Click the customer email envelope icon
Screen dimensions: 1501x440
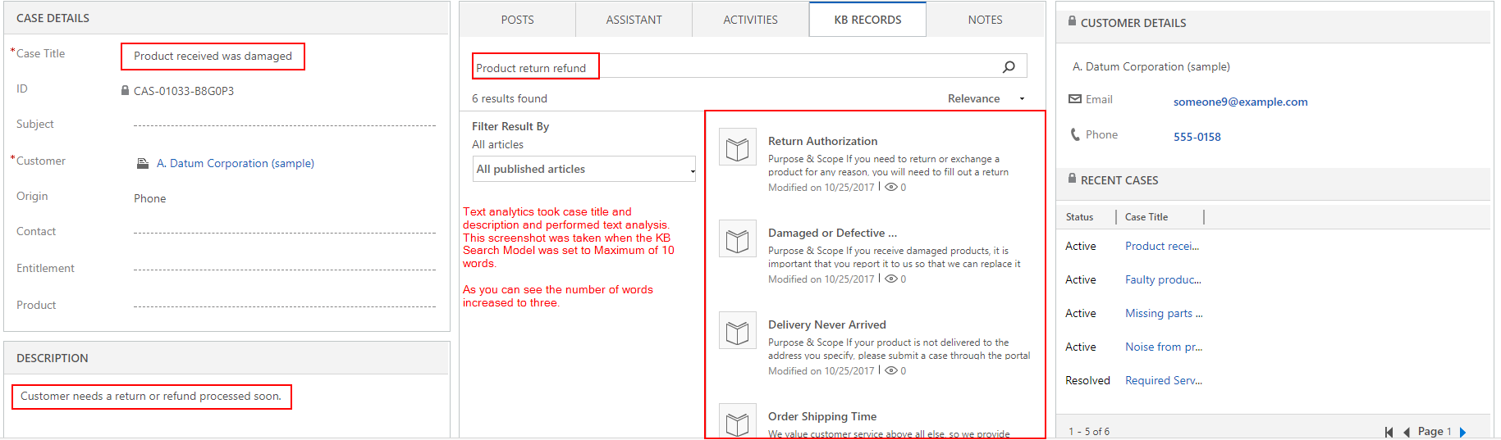tap(1074, 99)
